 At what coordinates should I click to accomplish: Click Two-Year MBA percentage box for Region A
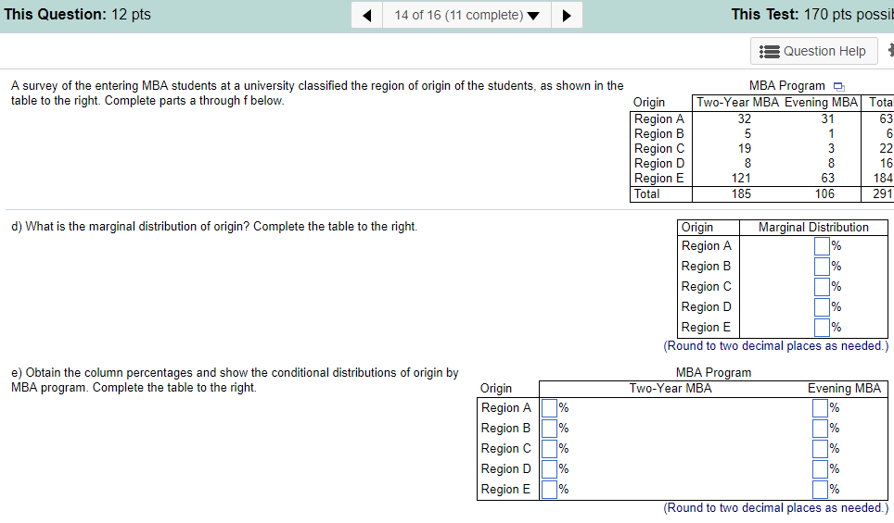pyautogui.click(x=549, y=408)
